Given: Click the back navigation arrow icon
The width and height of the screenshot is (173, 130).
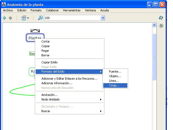Looking at the screenshot, I should click(4, 18).
